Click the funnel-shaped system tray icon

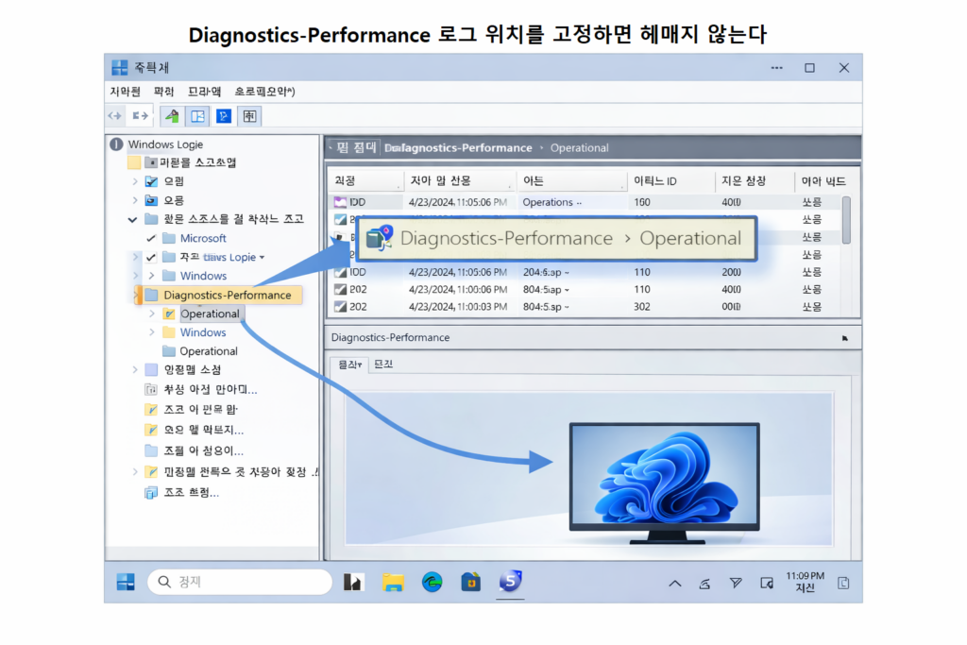(x=736, y=583)
